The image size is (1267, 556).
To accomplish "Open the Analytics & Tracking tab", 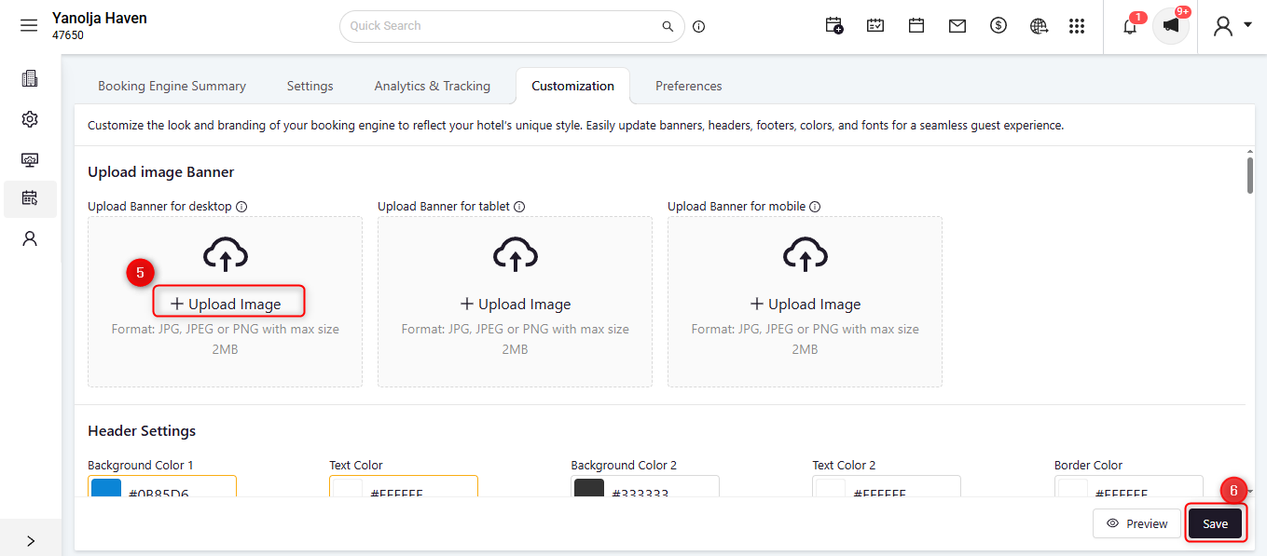I will 433,86.
